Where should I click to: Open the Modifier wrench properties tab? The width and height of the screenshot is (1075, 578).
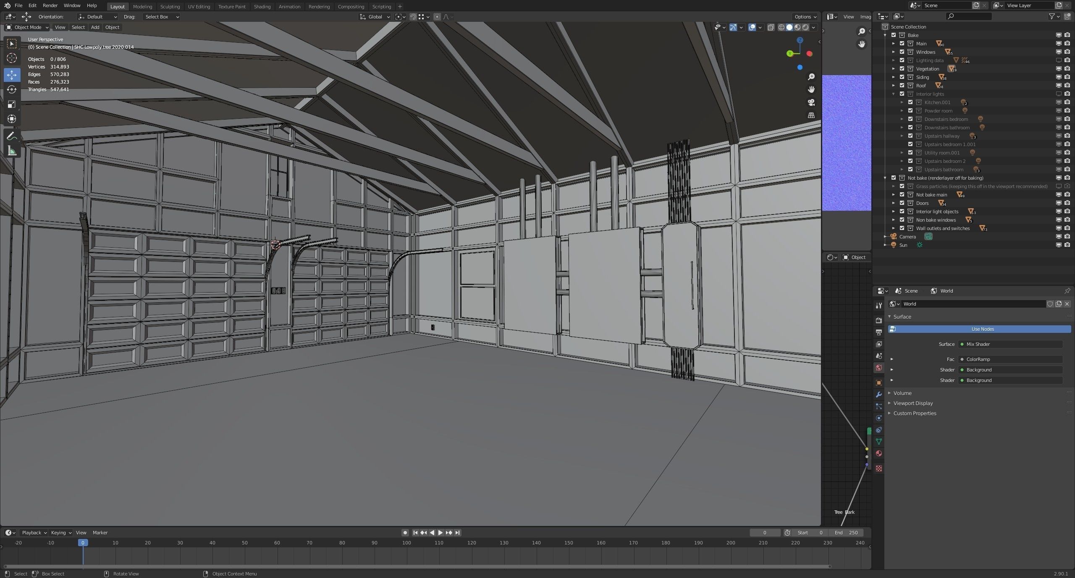click(878, 395)
